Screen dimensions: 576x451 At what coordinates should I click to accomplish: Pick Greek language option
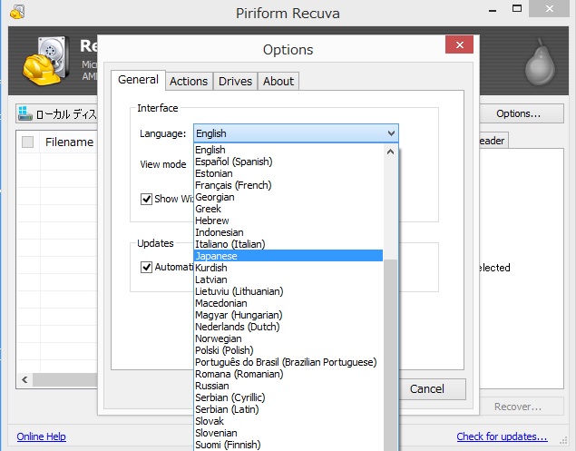click(288, 209)
